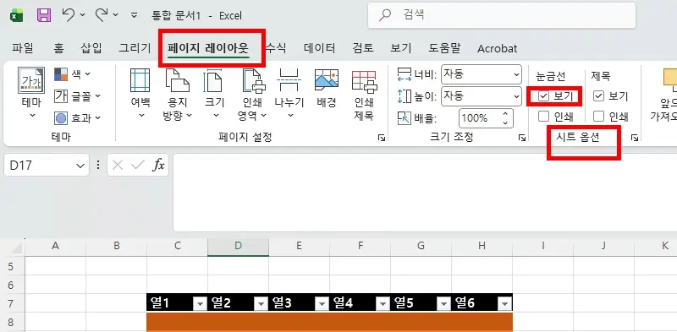The image size is (677, 332).
Task: Click the Excel app icon in the title bar
Action: click(x=17, y=16)
